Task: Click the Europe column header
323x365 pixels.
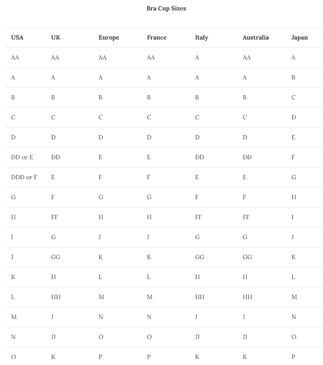Action: 108,38
